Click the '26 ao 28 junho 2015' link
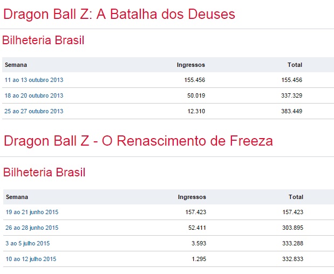 tap(32, 228)
